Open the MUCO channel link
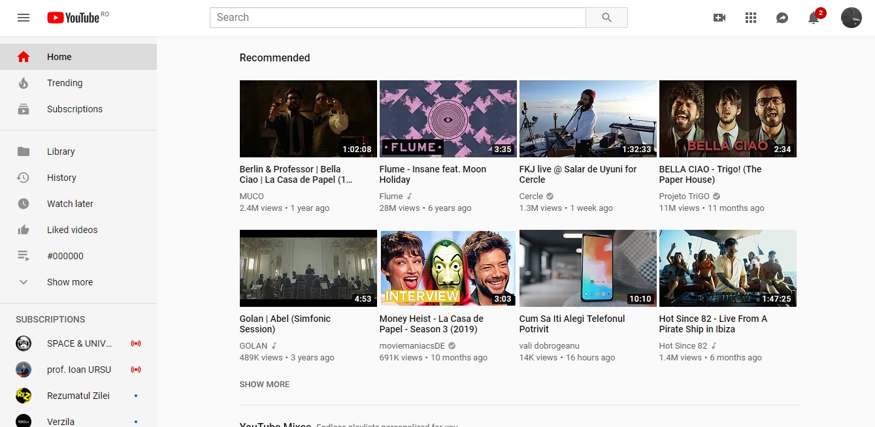Screen dimensions: 875x427 (x=252, y=196)
